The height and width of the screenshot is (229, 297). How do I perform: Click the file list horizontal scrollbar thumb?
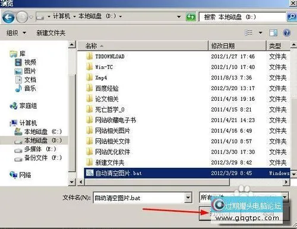[x=157, y=182]
